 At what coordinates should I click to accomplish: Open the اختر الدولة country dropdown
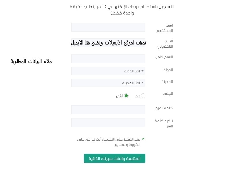point(108,71)
